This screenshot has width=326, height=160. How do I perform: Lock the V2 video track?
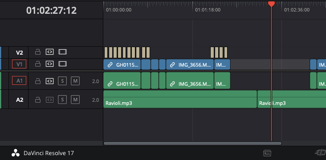pyautogui.click(x=37, y=52)
